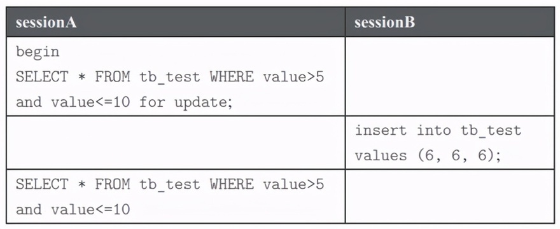Click the empty sessionB cell in the last row
The image size is (560, 229).
(x=450, y=196)
